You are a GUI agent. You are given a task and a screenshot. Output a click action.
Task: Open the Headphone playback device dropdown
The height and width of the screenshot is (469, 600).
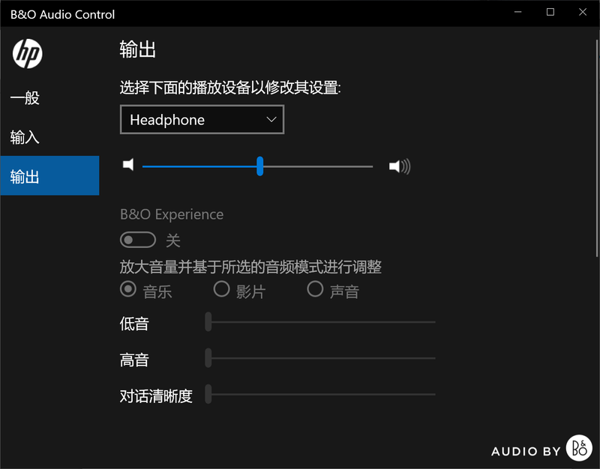click(202, 120)
